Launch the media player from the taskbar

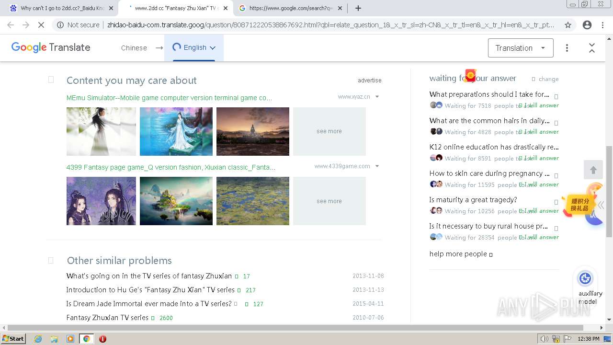(x=70, y=339)
